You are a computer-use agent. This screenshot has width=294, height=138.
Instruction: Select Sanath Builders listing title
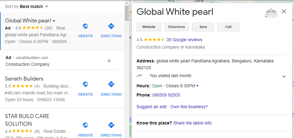click(24, 79)
